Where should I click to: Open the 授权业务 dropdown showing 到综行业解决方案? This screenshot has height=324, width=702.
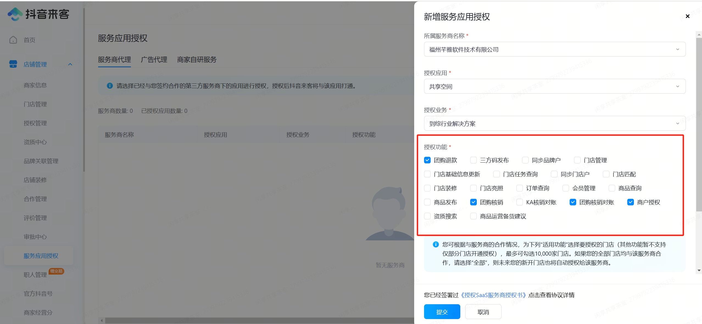click(x=555, y=124)
